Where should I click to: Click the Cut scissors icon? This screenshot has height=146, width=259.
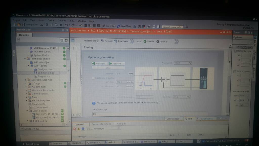47,25
